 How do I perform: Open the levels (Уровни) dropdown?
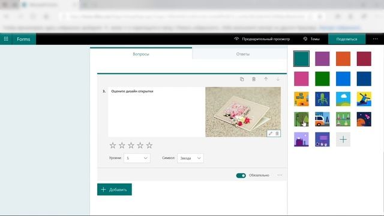[x=137, y=158]
